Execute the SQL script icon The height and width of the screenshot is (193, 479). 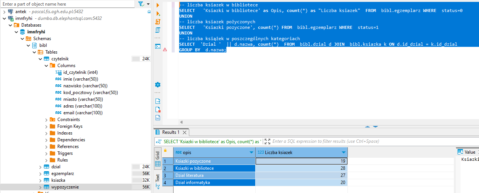tap(157, 22)
